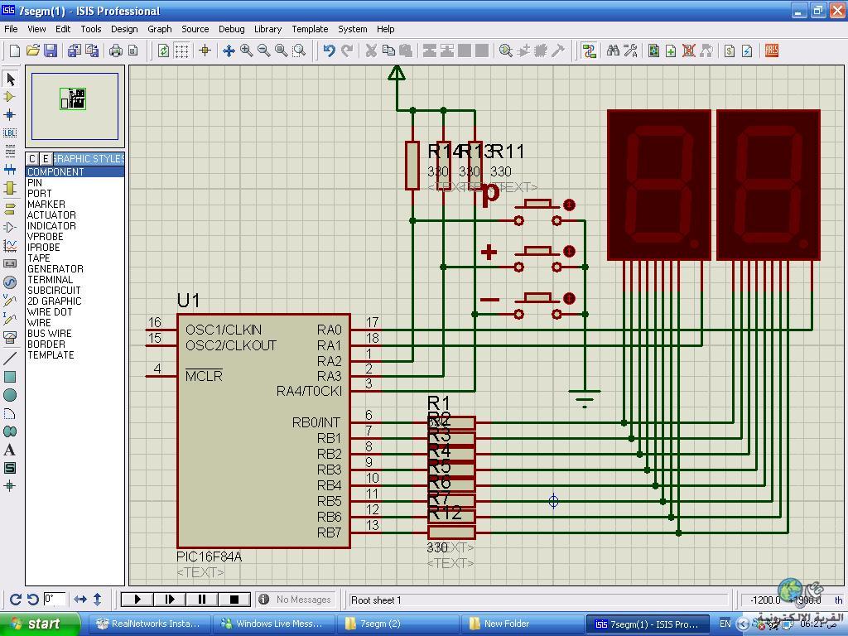848x636 pixels.
Task: Zoom to view entire sheet
Action: click(282, 51)
